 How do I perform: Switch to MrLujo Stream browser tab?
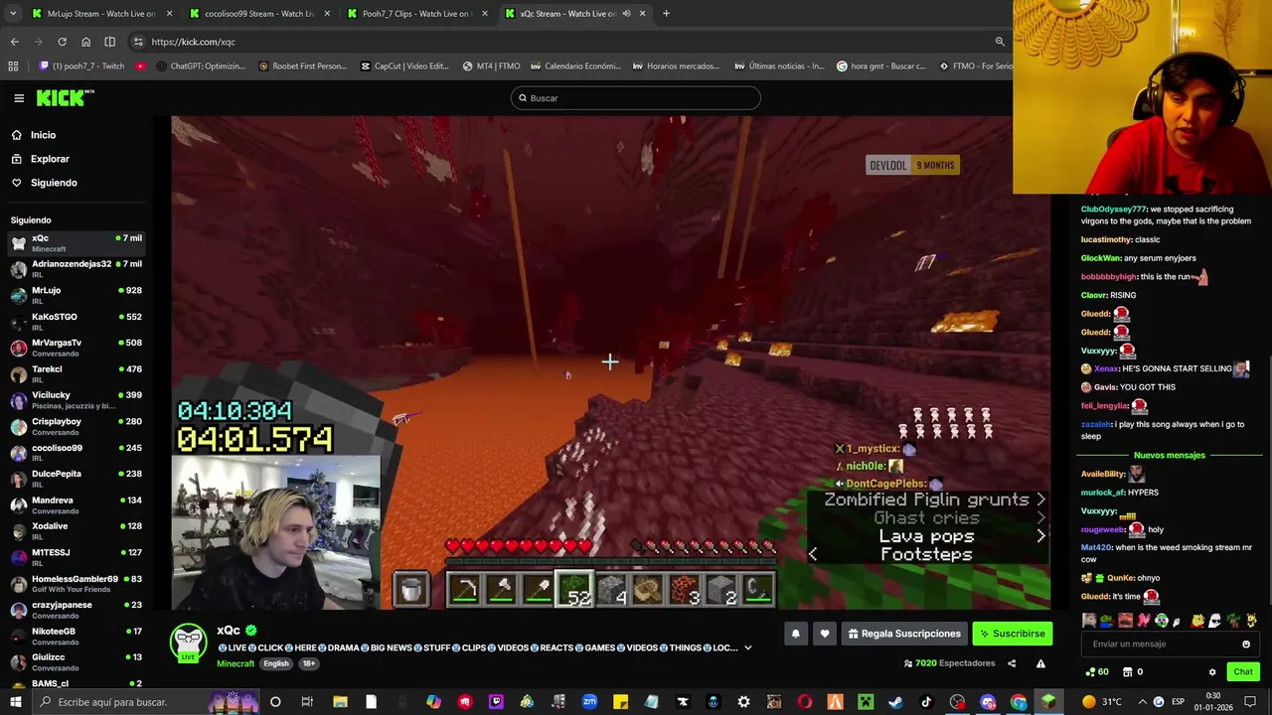pyautogui.click(x=101, y=14)
